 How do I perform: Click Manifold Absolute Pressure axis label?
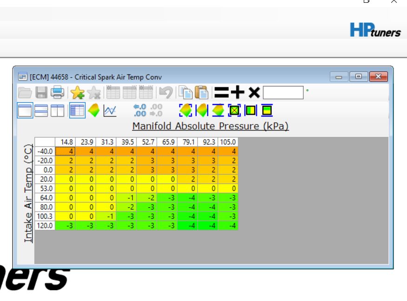pyautogui.click(x=210, y=126)
